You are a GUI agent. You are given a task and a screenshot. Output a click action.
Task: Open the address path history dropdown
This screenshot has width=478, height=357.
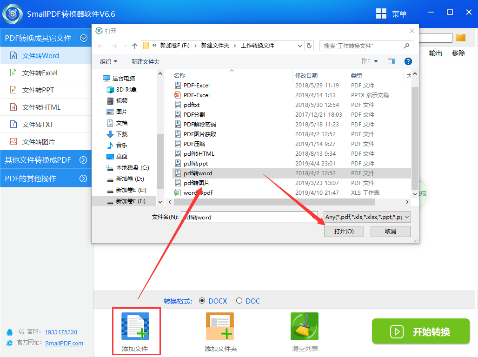coord(300,46)
